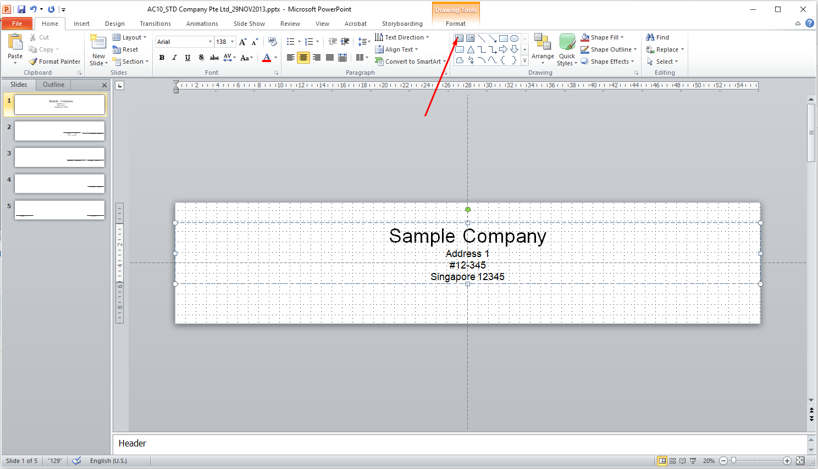Align text to the right
The height and width of the screenshot is (469, 818).
coord(317,58)
